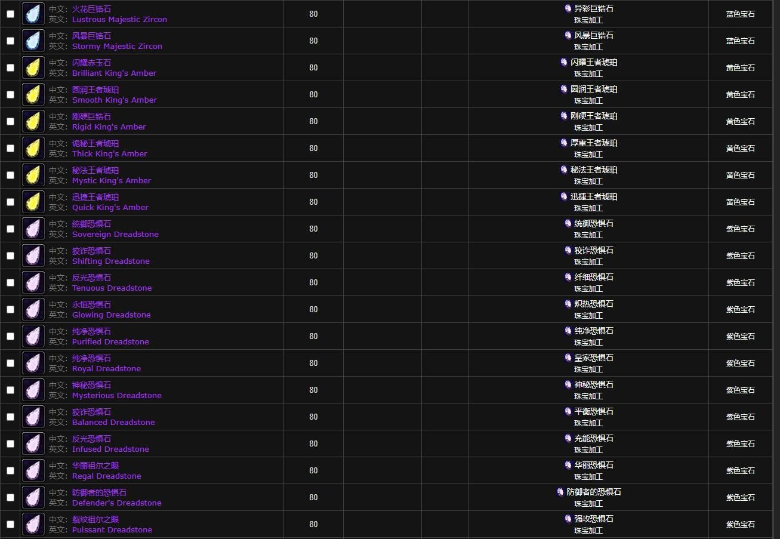This screenshot has width=780, height=539.
Task: Open the Sovereign Dreadstone gem icon
Action: click(x=33, y=229)
